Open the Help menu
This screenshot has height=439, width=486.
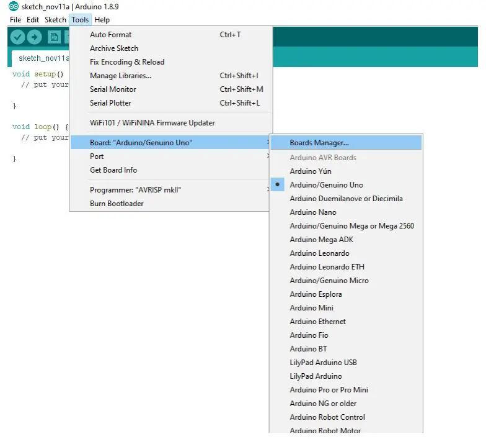[x=102, y=20]
